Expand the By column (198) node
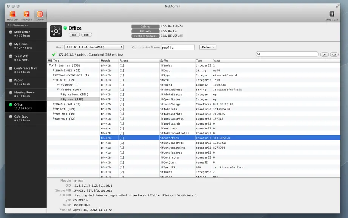348x218 pixels. (x=62, y=94)
